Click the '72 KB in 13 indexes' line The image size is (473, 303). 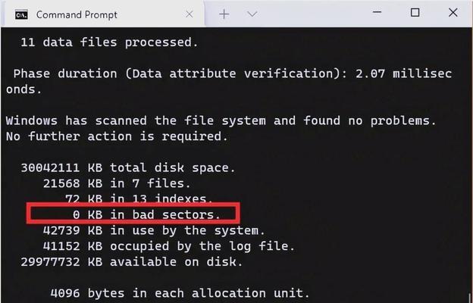click(139, 198)
